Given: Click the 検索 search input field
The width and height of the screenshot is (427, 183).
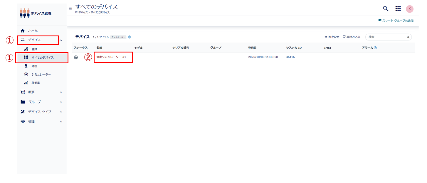Looking at the screenshot, I should [386, 37].
